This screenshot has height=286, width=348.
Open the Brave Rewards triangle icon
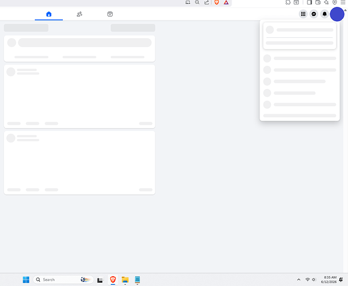(x=226, y=2)
